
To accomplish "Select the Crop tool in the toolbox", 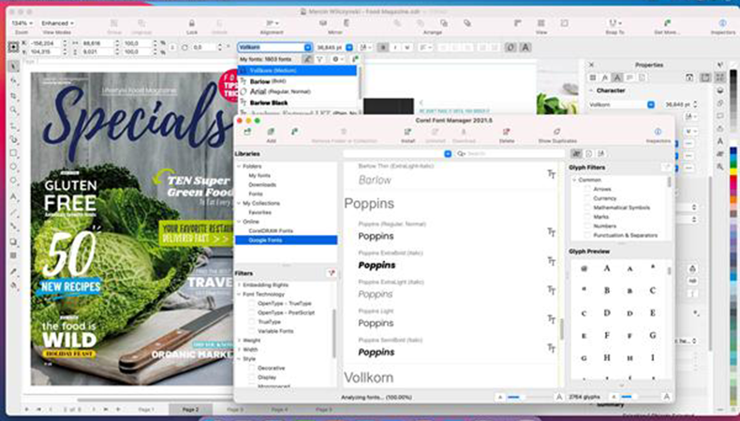I will click(14, 95).
